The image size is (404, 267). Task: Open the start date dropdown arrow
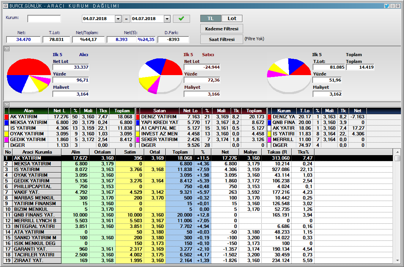118,19
